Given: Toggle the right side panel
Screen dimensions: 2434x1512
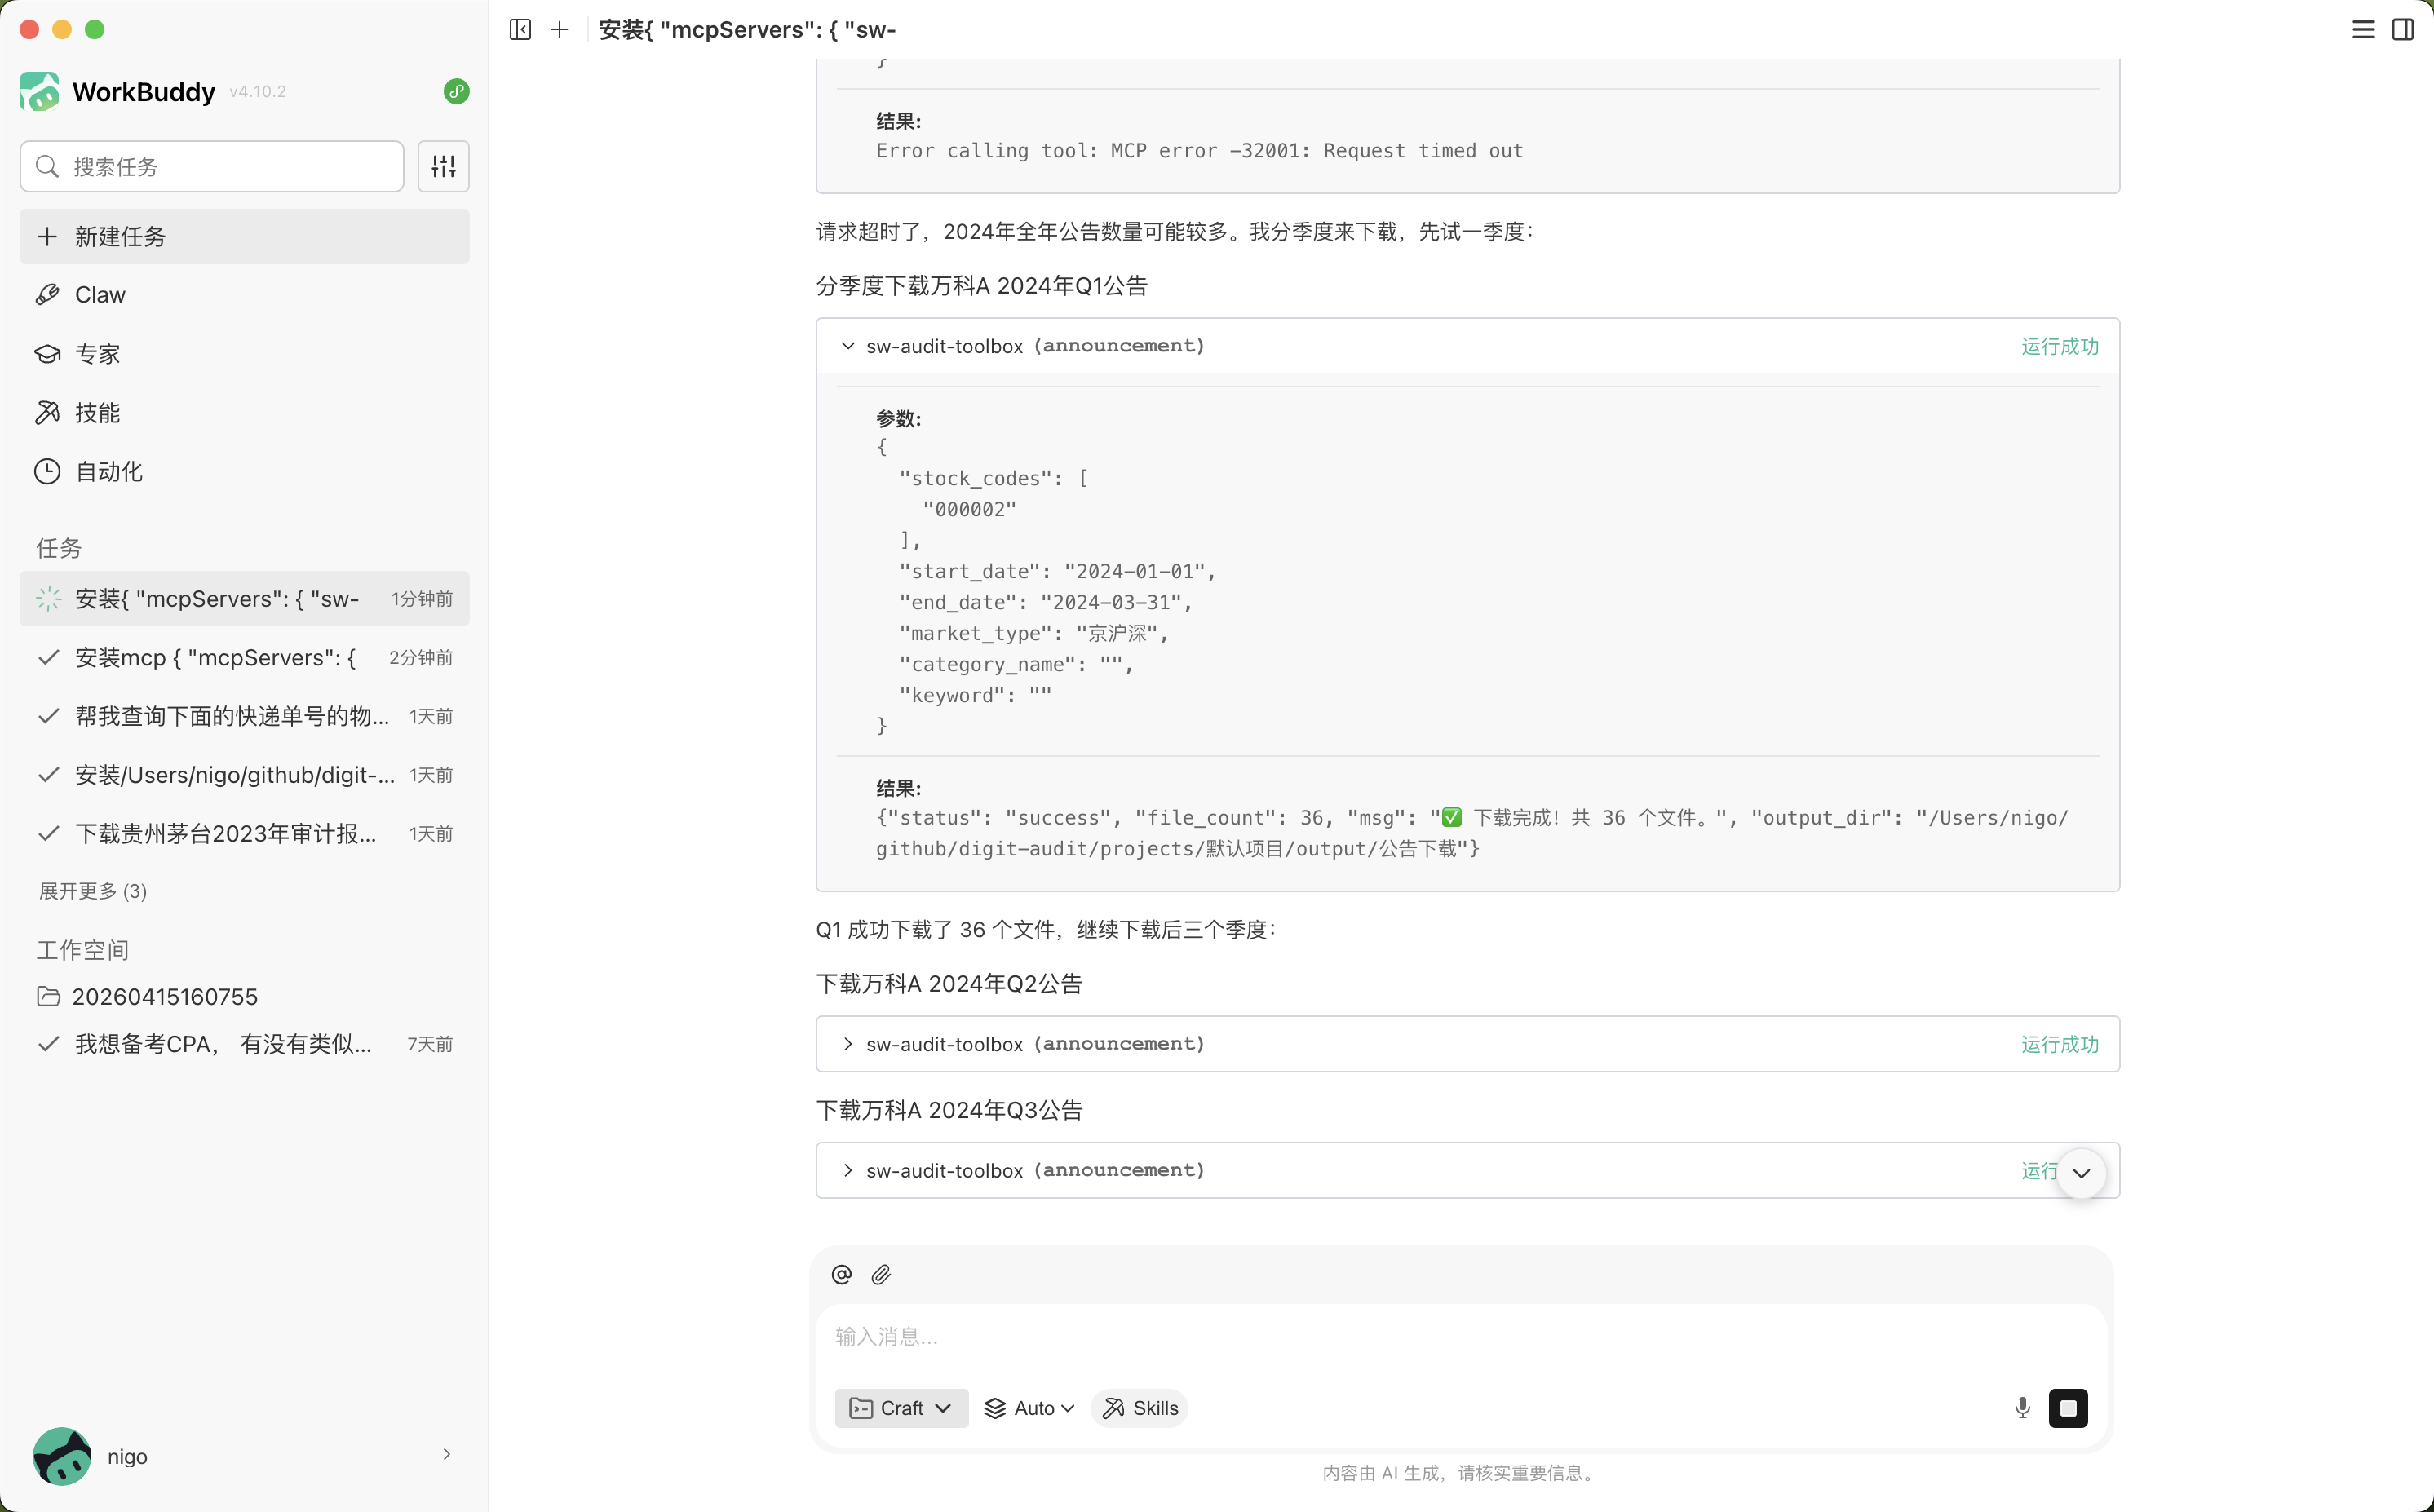Looking at the screenshot, I should (2403, 29).
